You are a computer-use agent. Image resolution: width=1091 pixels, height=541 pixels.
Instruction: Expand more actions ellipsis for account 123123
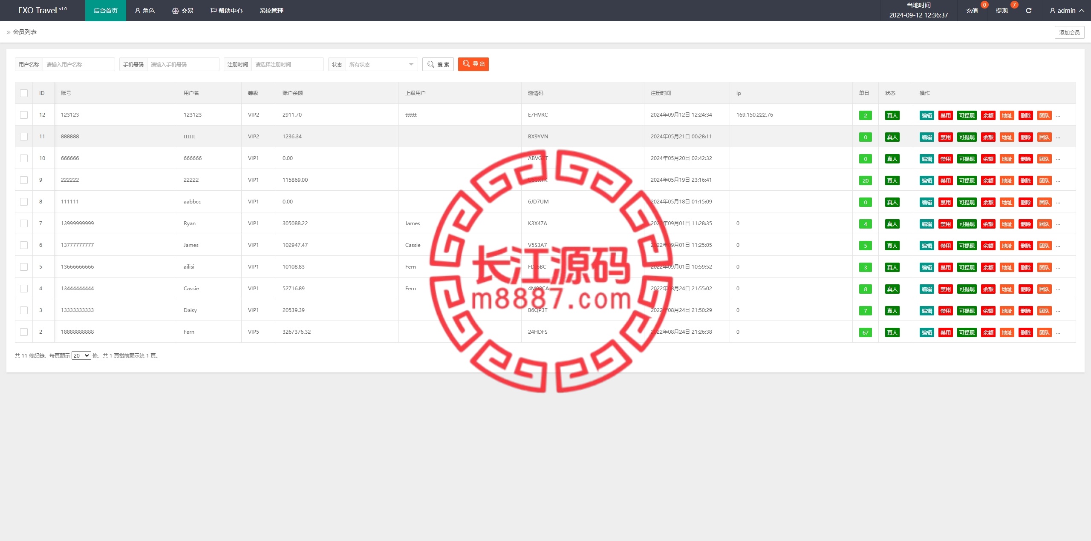pos(1058,116)
